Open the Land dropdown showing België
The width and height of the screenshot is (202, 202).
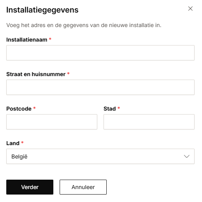(x=100, y=156)
